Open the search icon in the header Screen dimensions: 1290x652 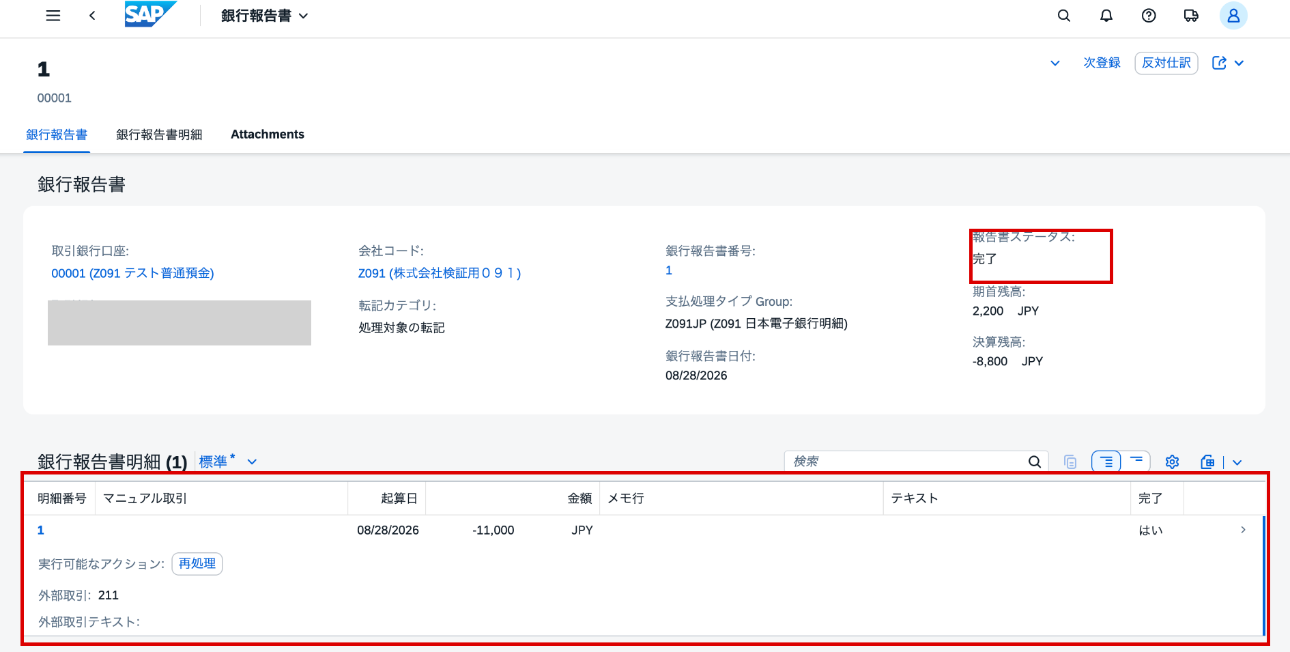click(1064, 16)
